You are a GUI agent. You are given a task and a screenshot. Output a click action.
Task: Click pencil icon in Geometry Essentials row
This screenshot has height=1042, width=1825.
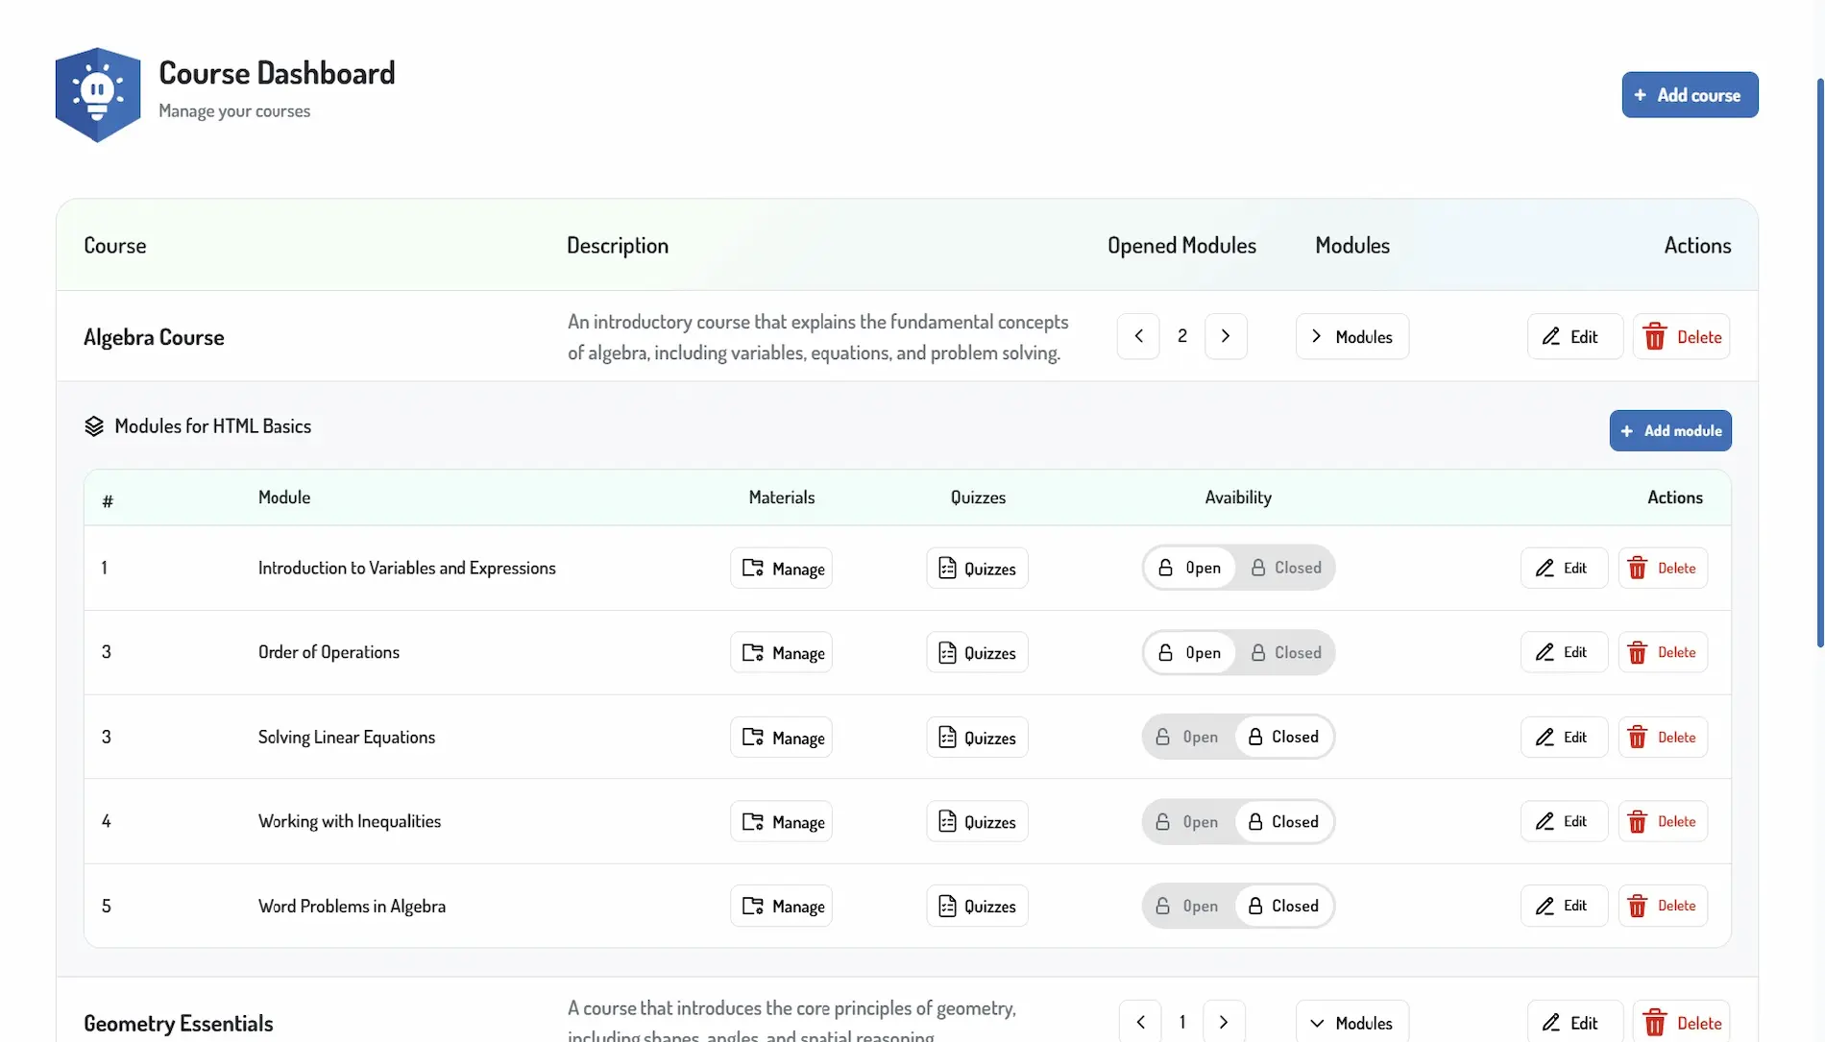pyautogui.click(x=1551, y=1023)
